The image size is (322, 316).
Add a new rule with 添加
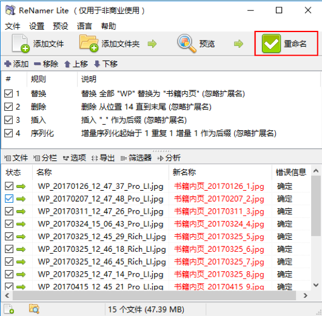click(16, 64)
